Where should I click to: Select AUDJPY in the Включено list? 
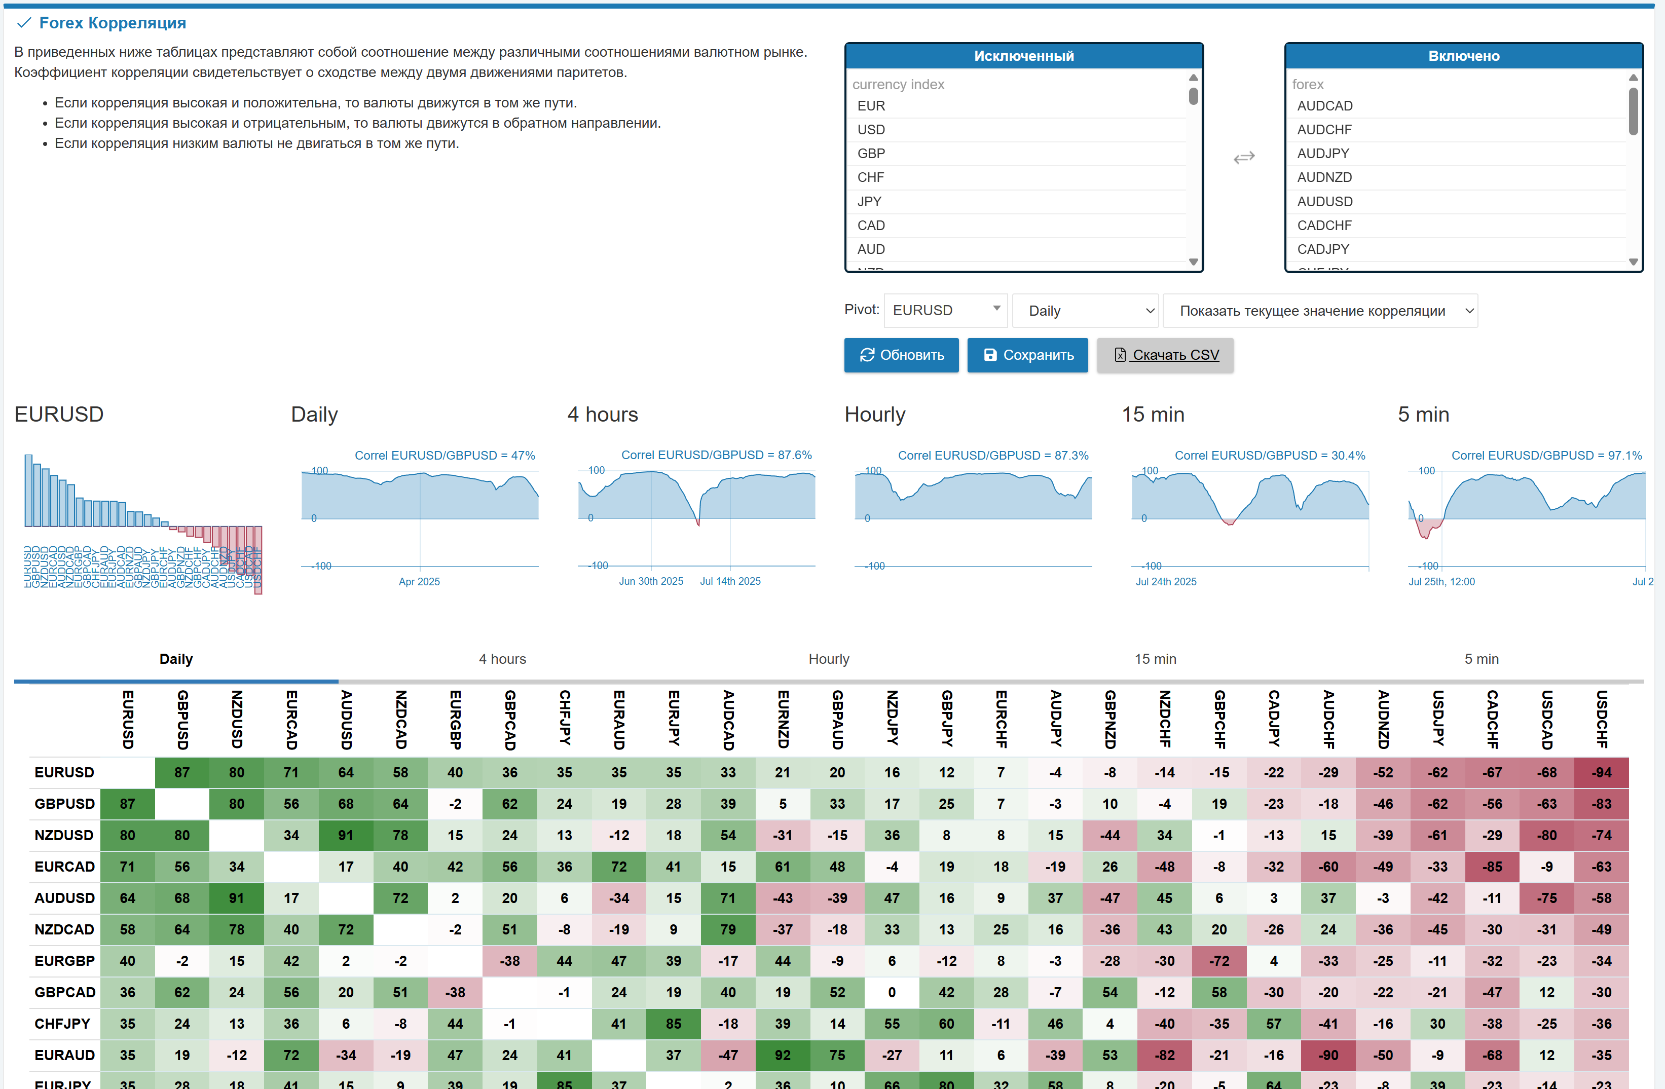[x=1322, y=153]
